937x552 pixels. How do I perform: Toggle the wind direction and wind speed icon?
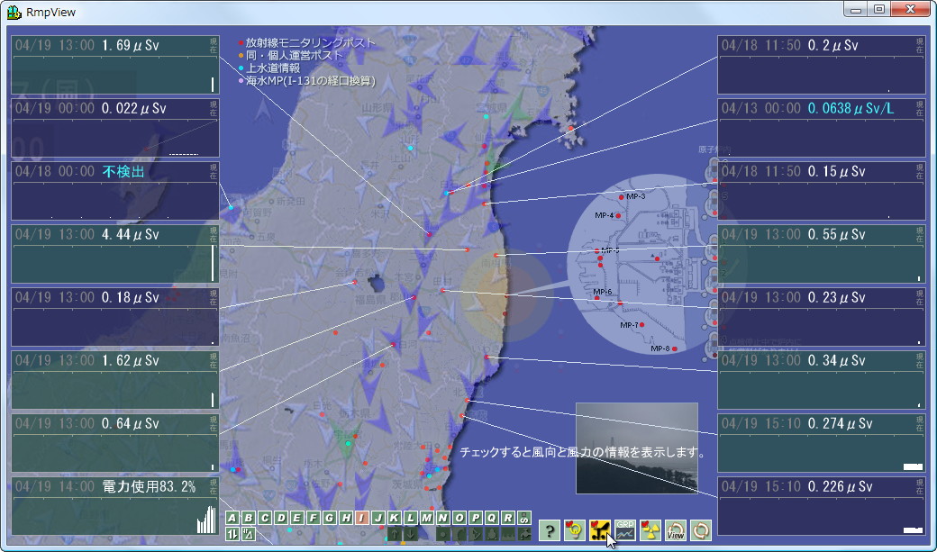click(x=602, y=532)
